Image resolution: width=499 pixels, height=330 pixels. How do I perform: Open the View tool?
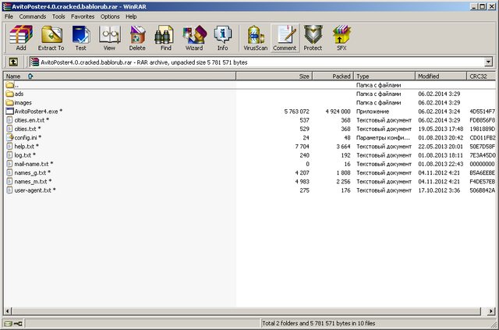click(x=109, y=38)
